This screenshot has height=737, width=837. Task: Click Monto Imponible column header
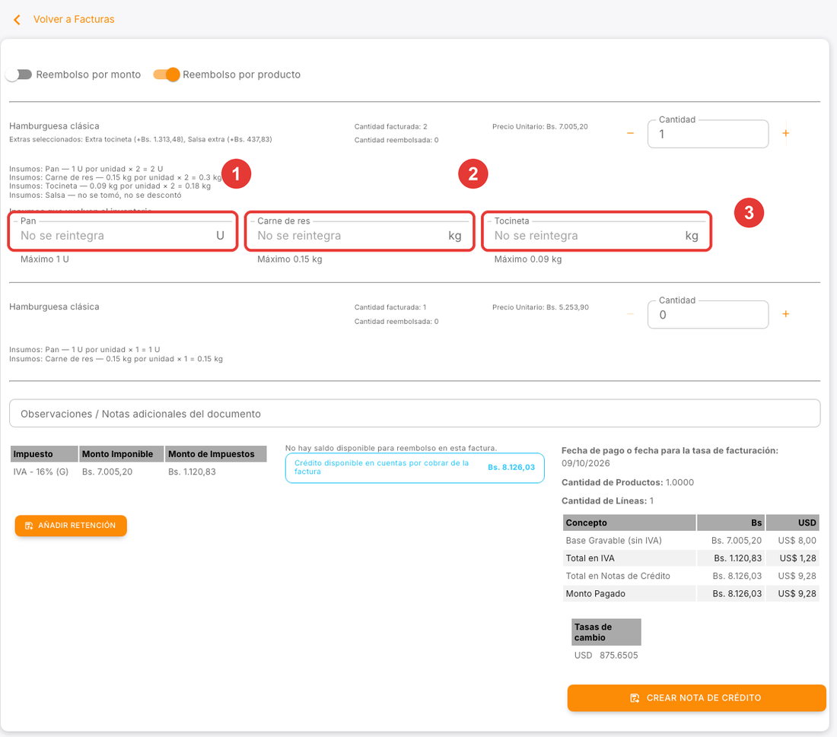tap(122, 454)
